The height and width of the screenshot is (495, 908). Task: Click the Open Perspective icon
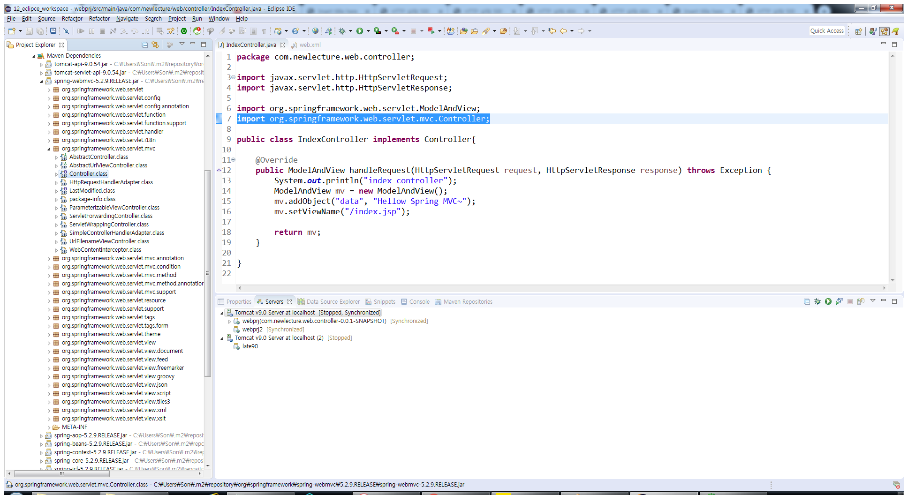coord(858,31)
